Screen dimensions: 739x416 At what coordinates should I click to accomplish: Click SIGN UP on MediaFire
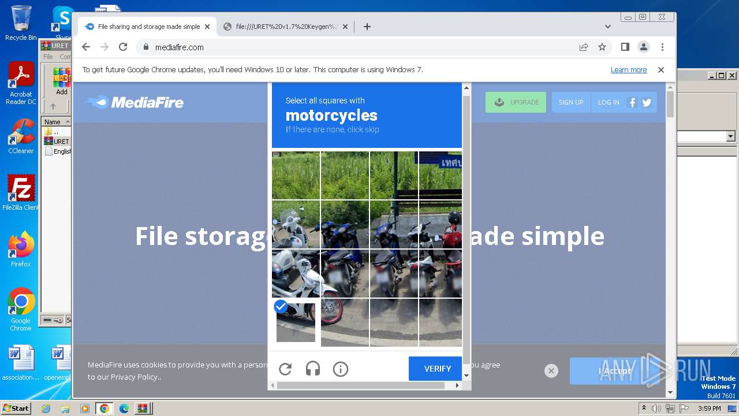(571, 102)
